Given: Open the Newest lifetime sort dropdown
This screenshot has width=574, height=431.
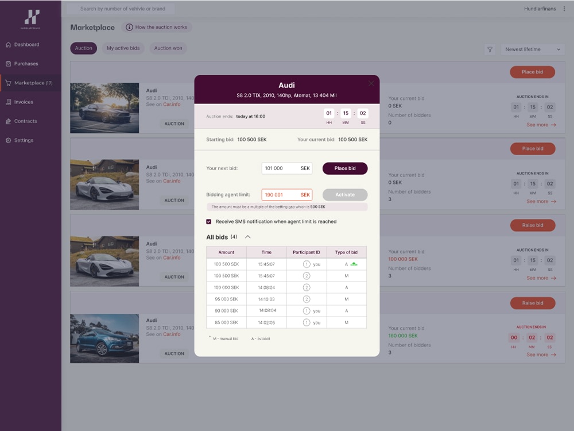Looking at the screenshot, I should [x=533, y=49].
